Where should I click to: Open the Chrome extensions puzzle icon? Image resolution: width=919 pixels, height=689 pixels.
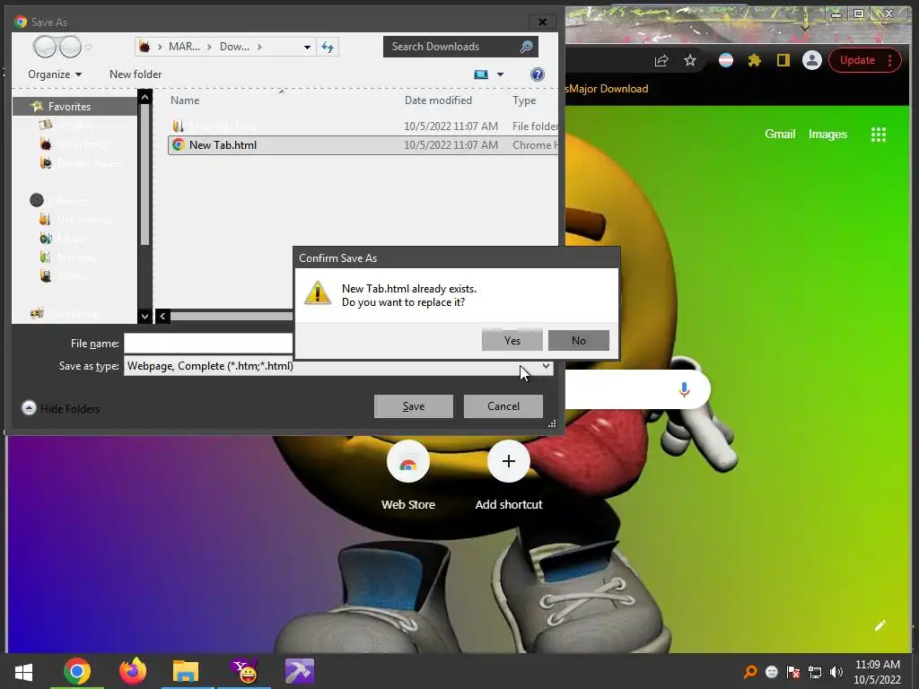pyautogui.click(x=754, y=60)
